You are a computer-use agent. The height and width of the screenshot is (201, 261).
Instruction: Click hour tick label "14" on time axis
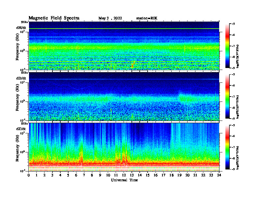pos(140,175)
